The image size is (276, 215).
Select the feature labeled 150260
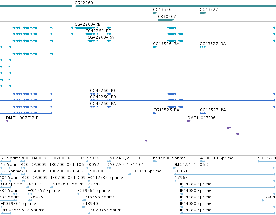[95, 171]
